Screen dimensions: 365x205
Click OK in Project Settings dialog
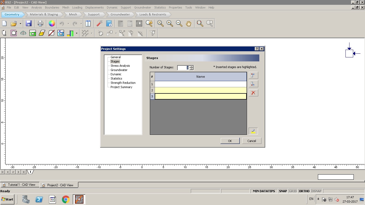230,141
